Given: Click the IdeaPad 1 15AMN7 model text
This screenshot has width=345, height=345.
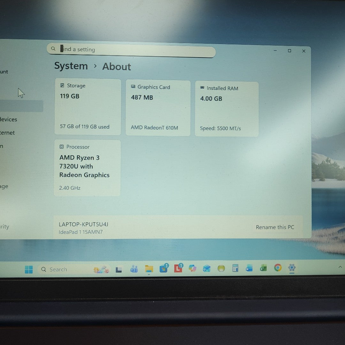Looking at the screenshot, I should 81,232.
